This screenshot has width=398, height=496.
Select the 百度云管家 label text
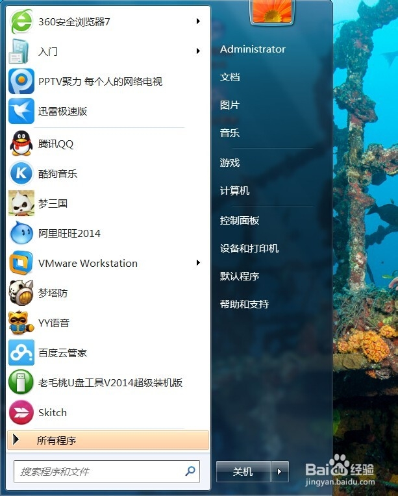point(62,353)
